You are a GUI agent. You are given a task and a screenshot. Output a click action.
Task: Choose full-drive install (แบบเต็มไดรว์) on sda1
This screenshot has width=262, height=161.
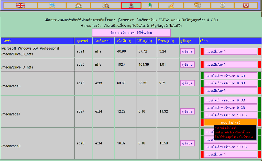point(231,51)
